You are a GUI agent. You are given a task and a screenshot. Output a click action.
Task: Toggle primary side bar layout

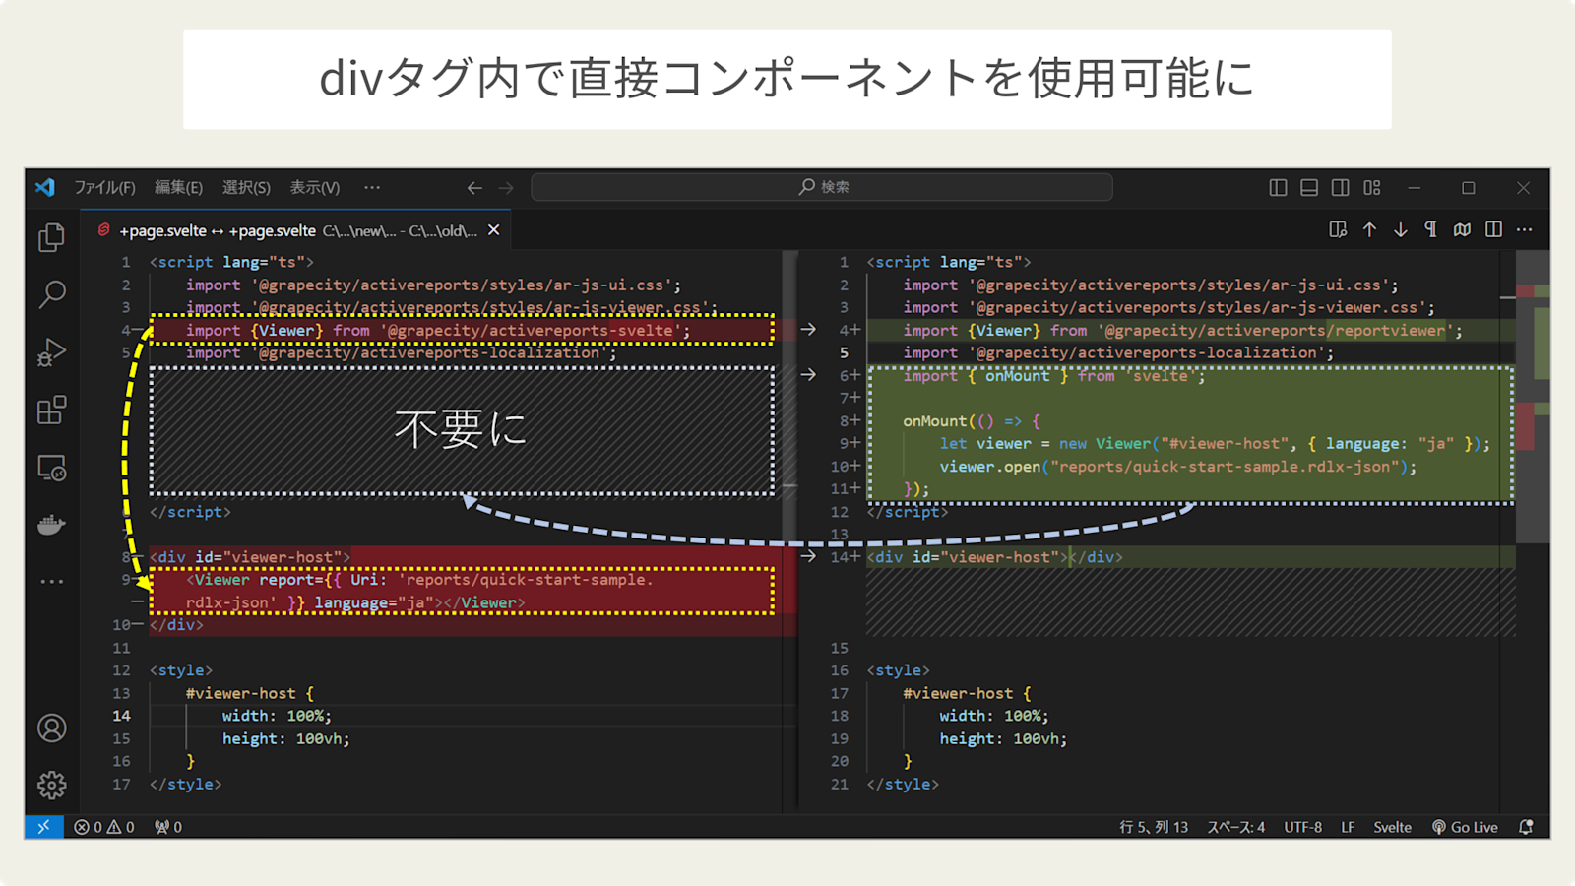click(1278, 187)
